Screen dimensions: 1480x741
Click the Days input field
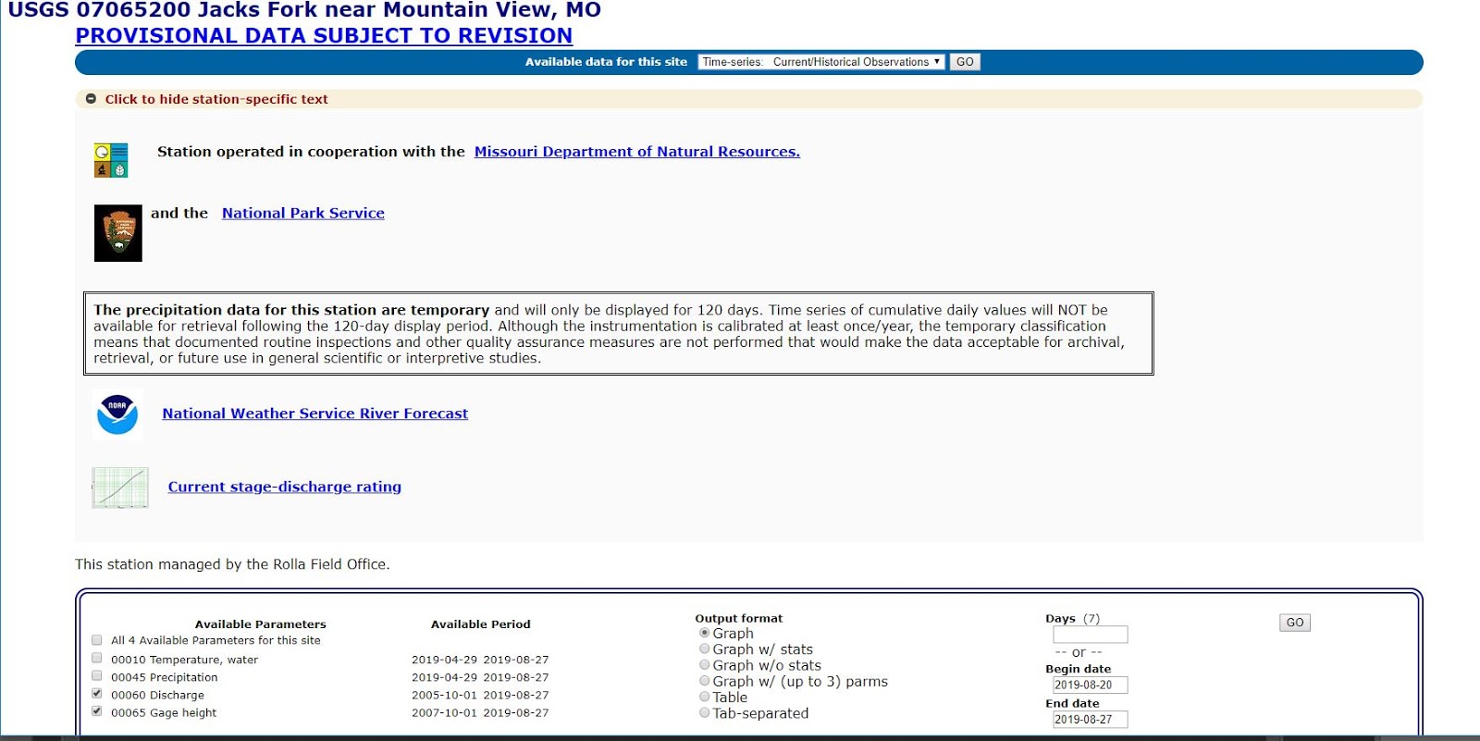click(1091, 635)
